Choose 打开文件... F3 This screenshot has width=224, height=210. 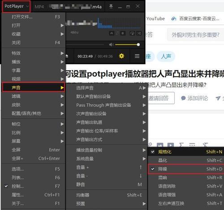click(34, 17)
